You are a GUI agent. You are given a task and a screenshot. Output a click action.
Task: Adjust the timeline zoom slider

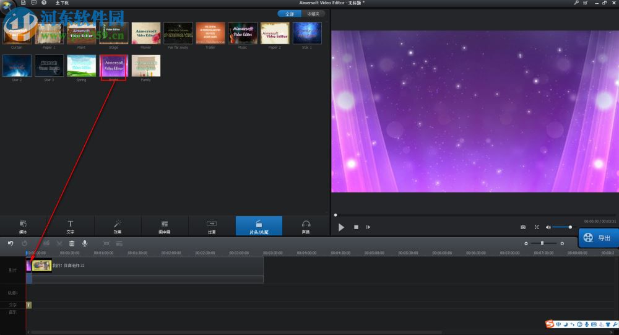[x=543, y=243]
